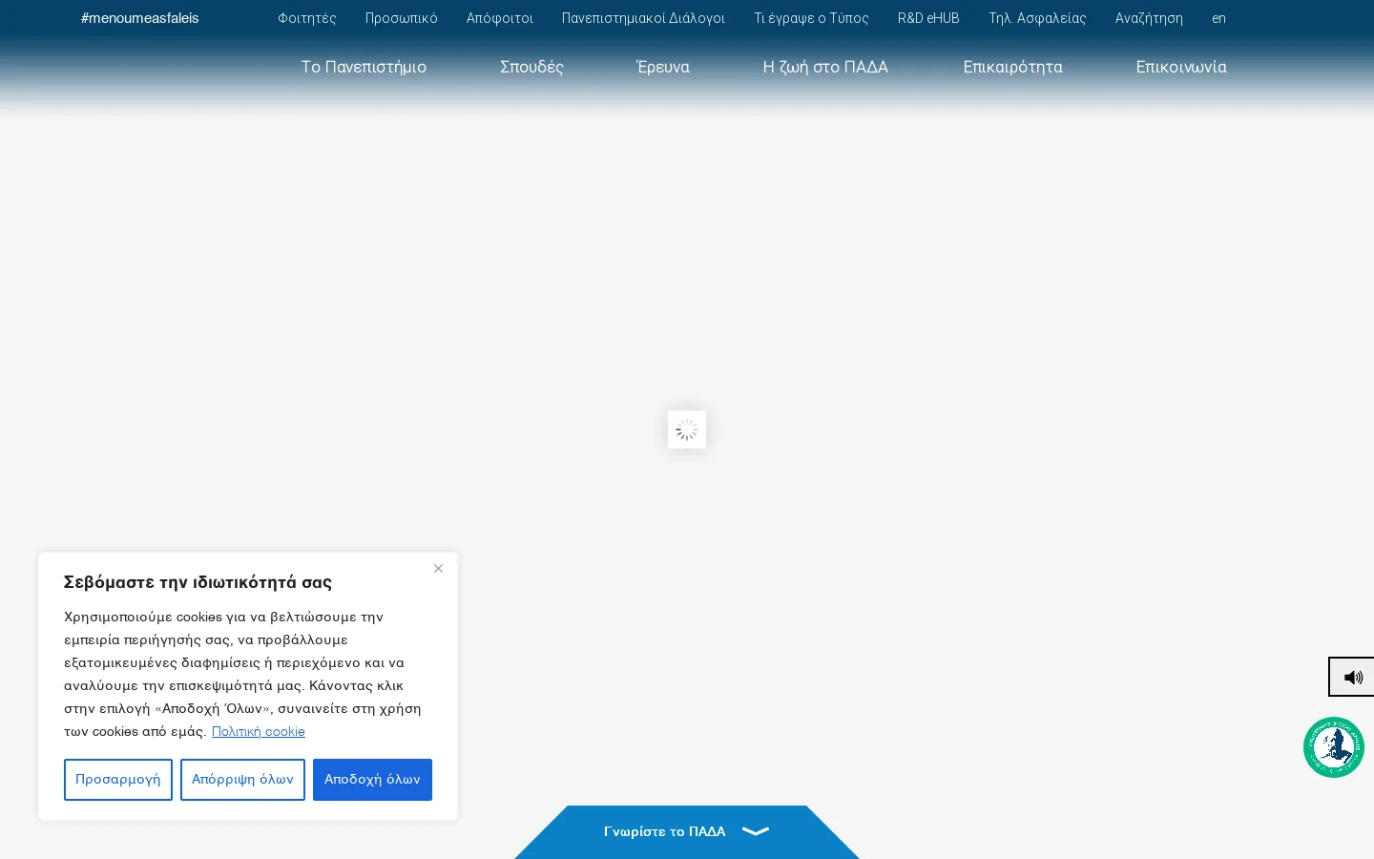Open the Σπουδές menu
This screenshot has width=1374, height=859.
tap(531, 67)
